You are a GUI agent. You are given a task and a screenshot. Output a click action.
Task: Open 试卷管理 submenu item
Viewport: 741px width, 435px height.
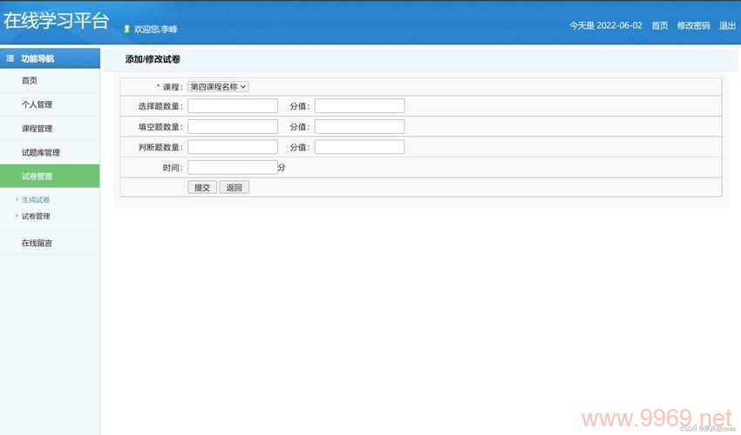click(36, 216)
